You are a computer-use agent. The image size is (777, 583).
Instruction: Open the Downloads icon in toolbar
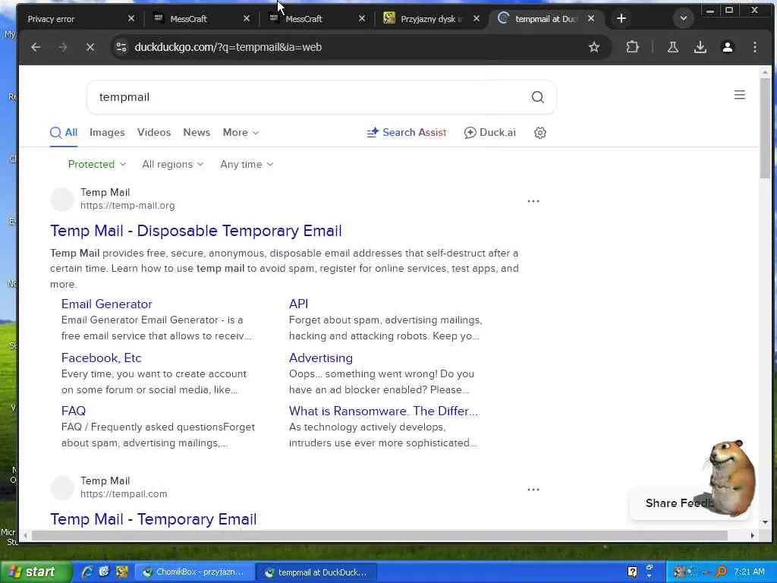tap(700, 47)
